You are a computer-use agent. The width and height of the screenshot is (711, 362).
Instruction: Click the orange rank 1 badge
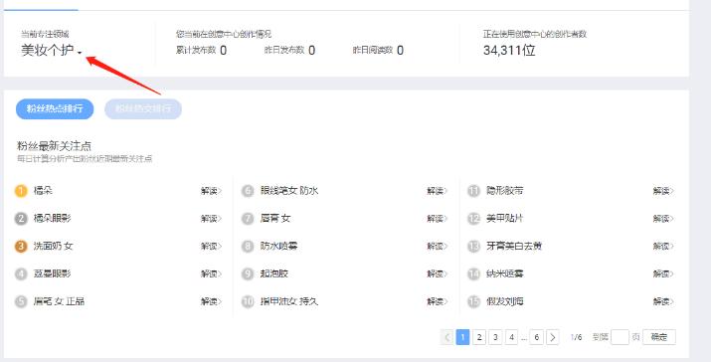click(x=21, y=191)
